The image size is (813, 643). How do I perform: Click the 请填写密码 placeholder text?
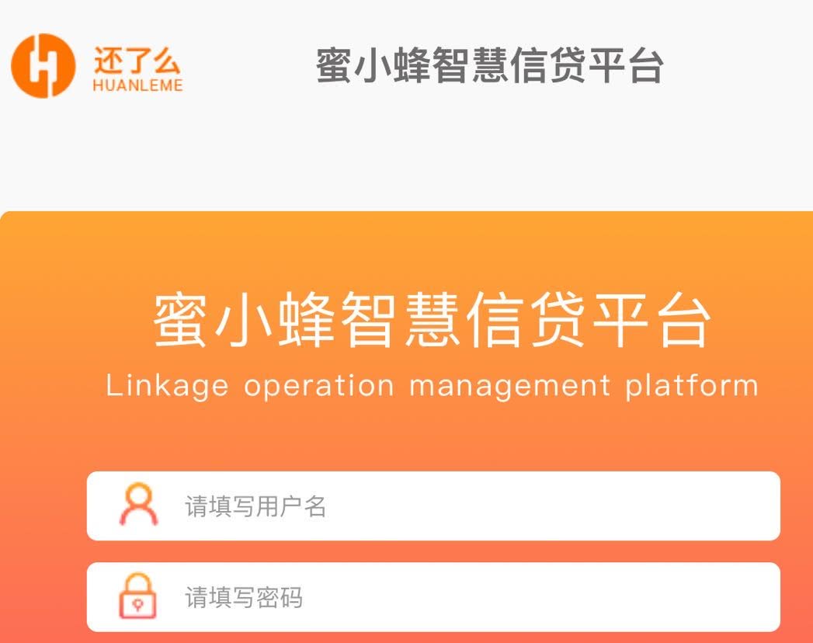[x=244, y=597]
